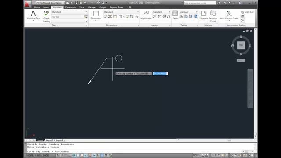Viewport: 281px width, 158px height.
Task: Switch to the View ribbon tab
Action: click(82, 7)
